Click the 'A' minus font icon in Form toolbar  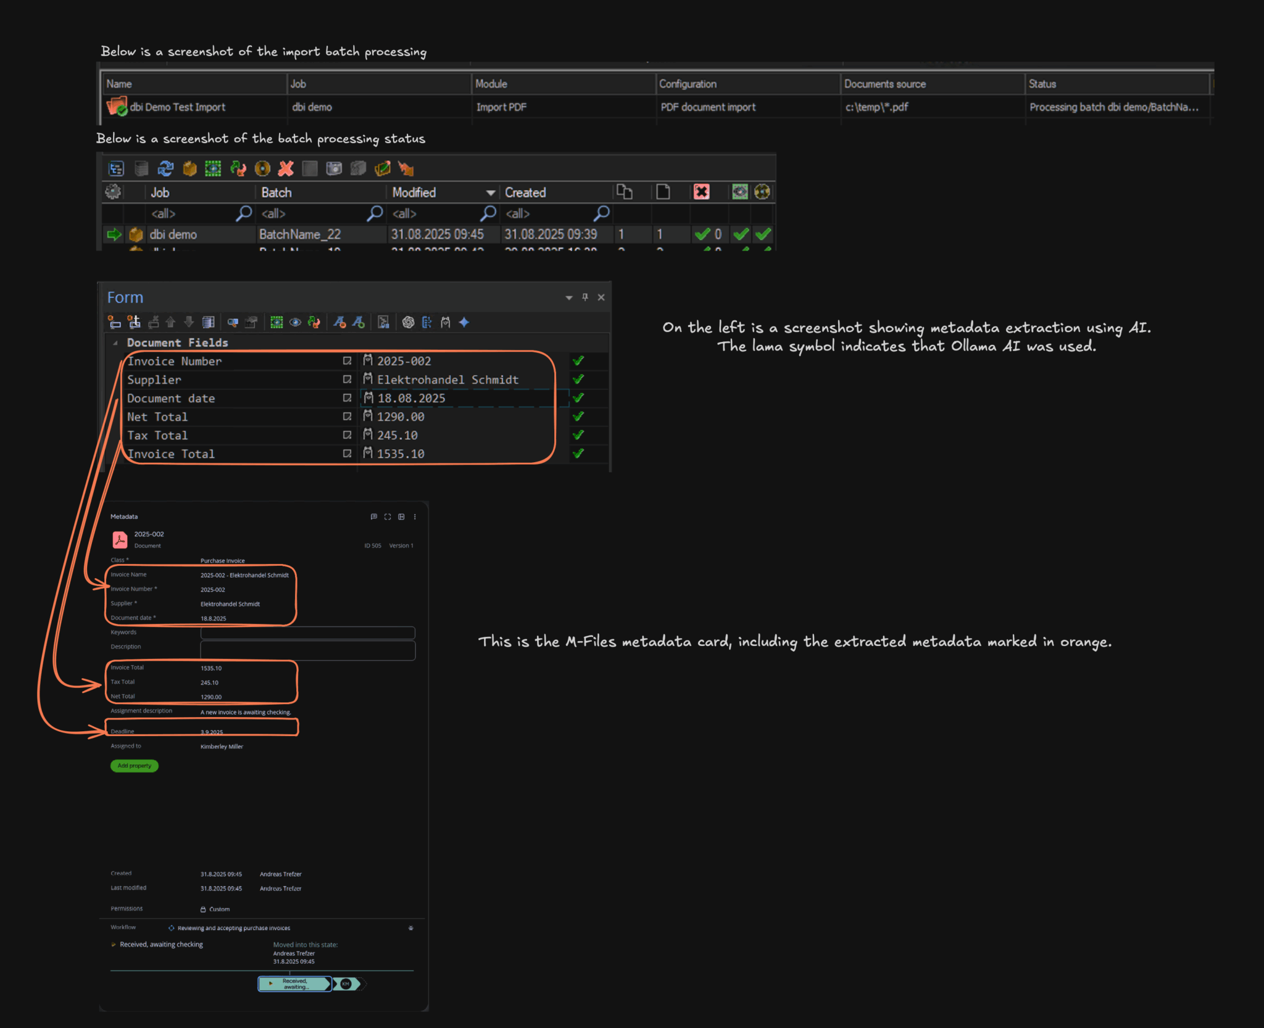pos(339,322)
